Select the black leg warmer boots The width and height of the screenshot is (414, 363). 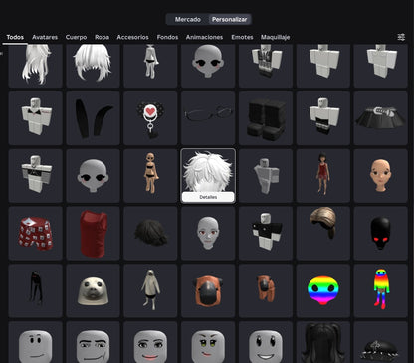(x=266, y=118)
